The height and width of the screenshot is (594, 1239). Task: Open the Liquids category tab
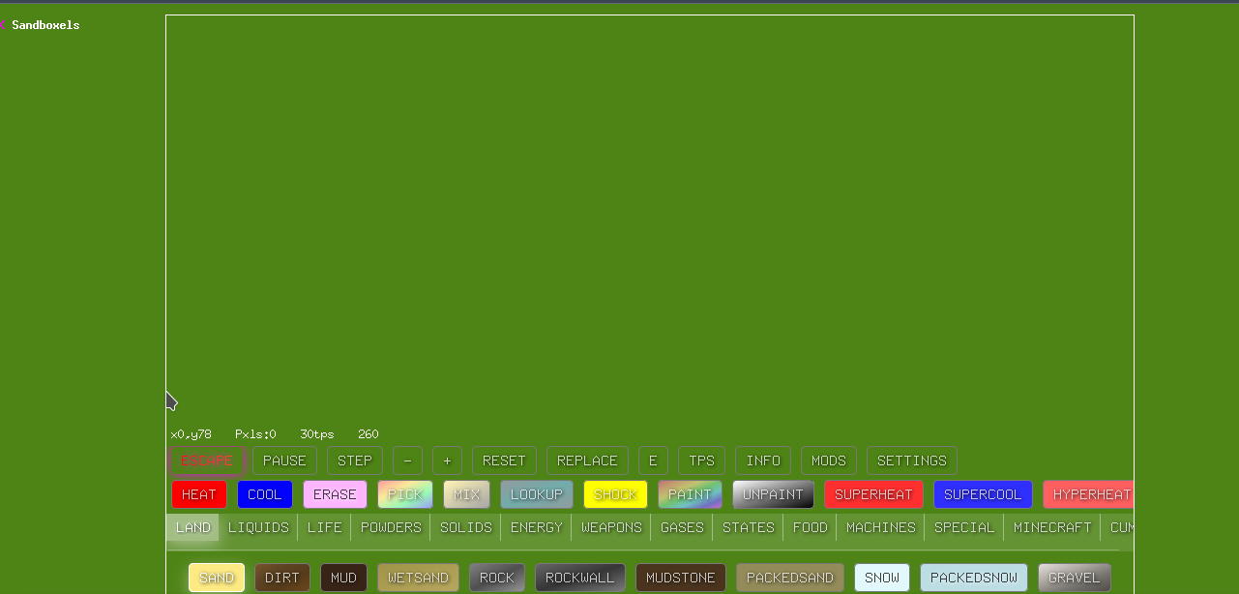point(258,527)
